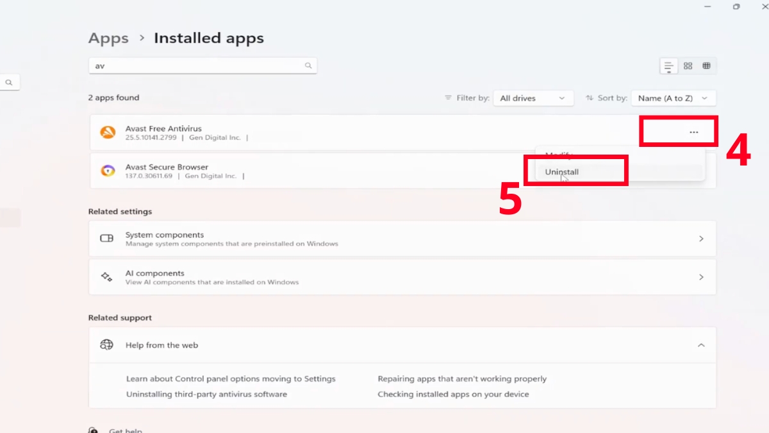Open the Filter by All drives dropdown
Image resolution: width=769 pixels, height=433 pixels.
pos(533,98)
